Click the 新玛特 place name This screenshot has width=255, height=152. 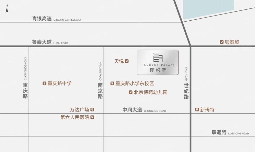pos(207,110)
